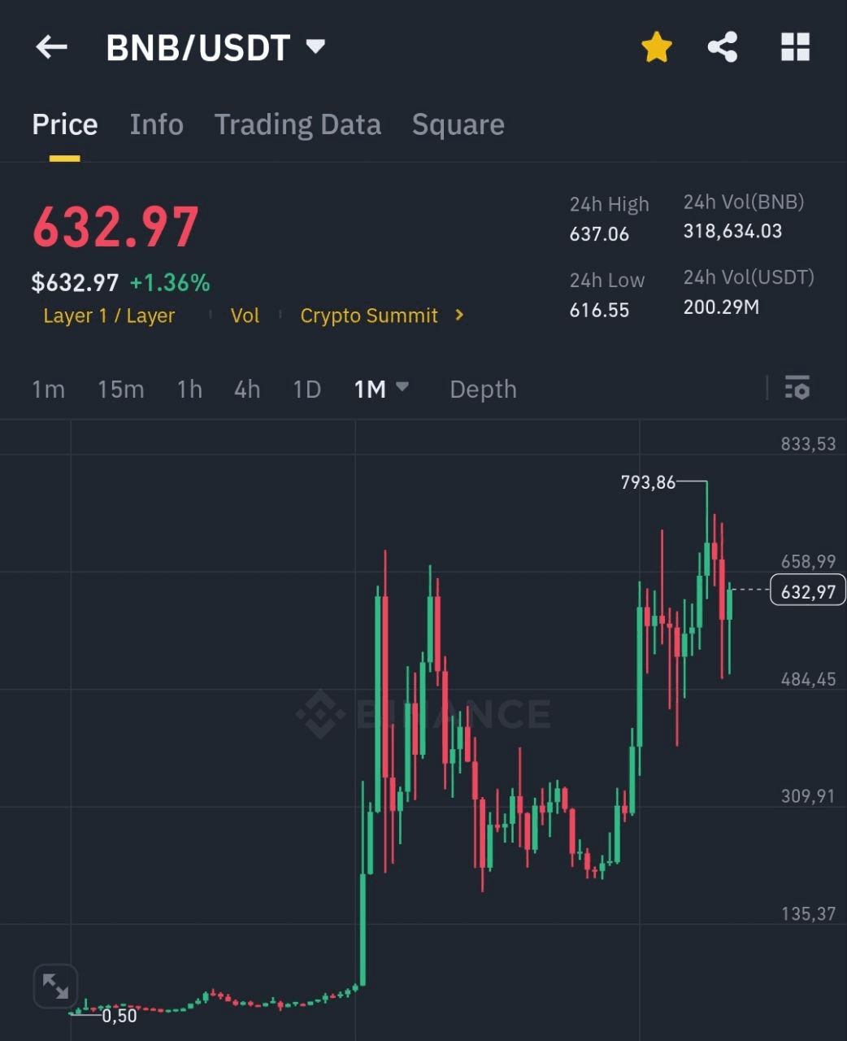Image resolution: width=847 pixels, height=1041 pixels.
Task: Select the 1h chart interval
Action: click(189, 390)
